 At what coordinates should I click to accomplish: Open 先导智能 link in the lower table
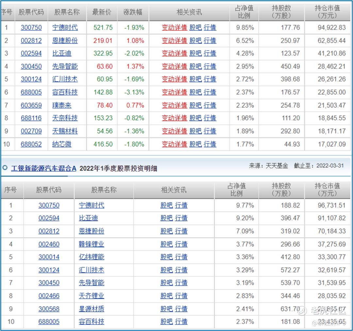coord(92,283)
